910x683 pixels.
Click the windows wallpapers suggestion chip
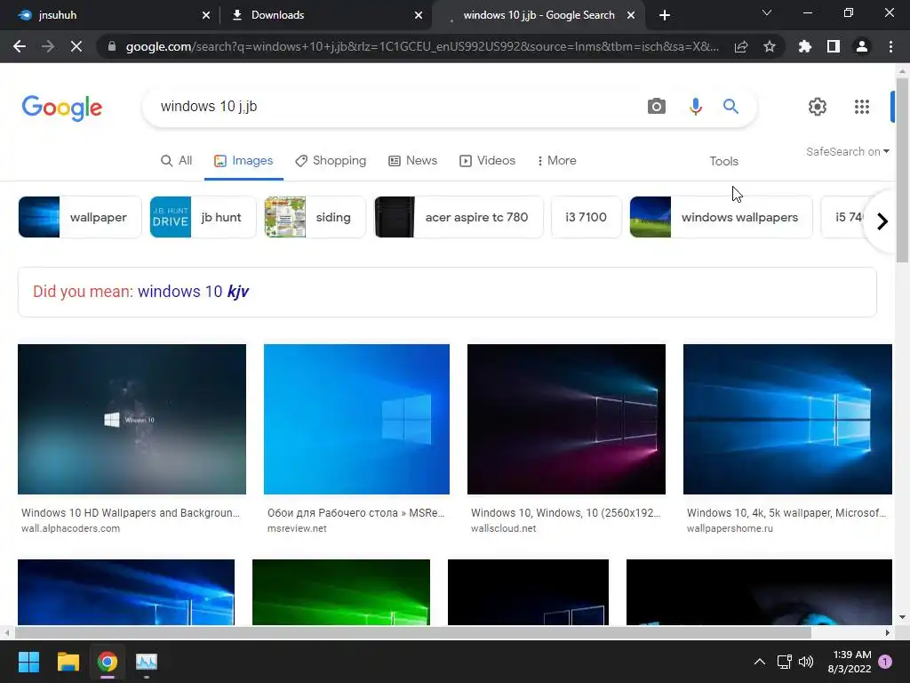click(721, 217)
